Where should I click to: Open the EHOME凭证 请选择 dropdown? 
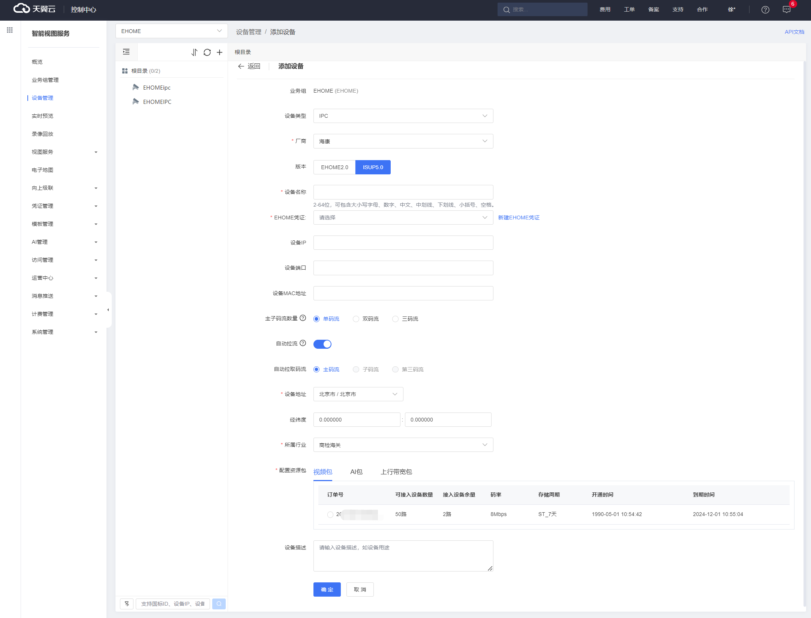(x=403, y=217)
